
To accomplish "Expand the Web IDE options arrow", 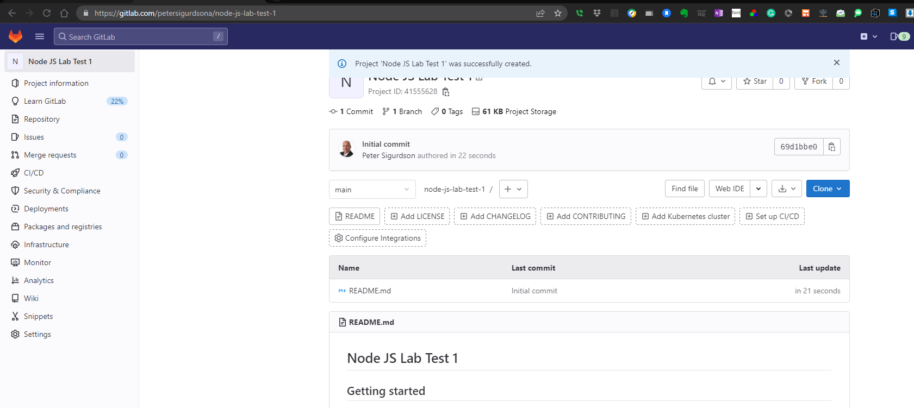I will 758,189.
